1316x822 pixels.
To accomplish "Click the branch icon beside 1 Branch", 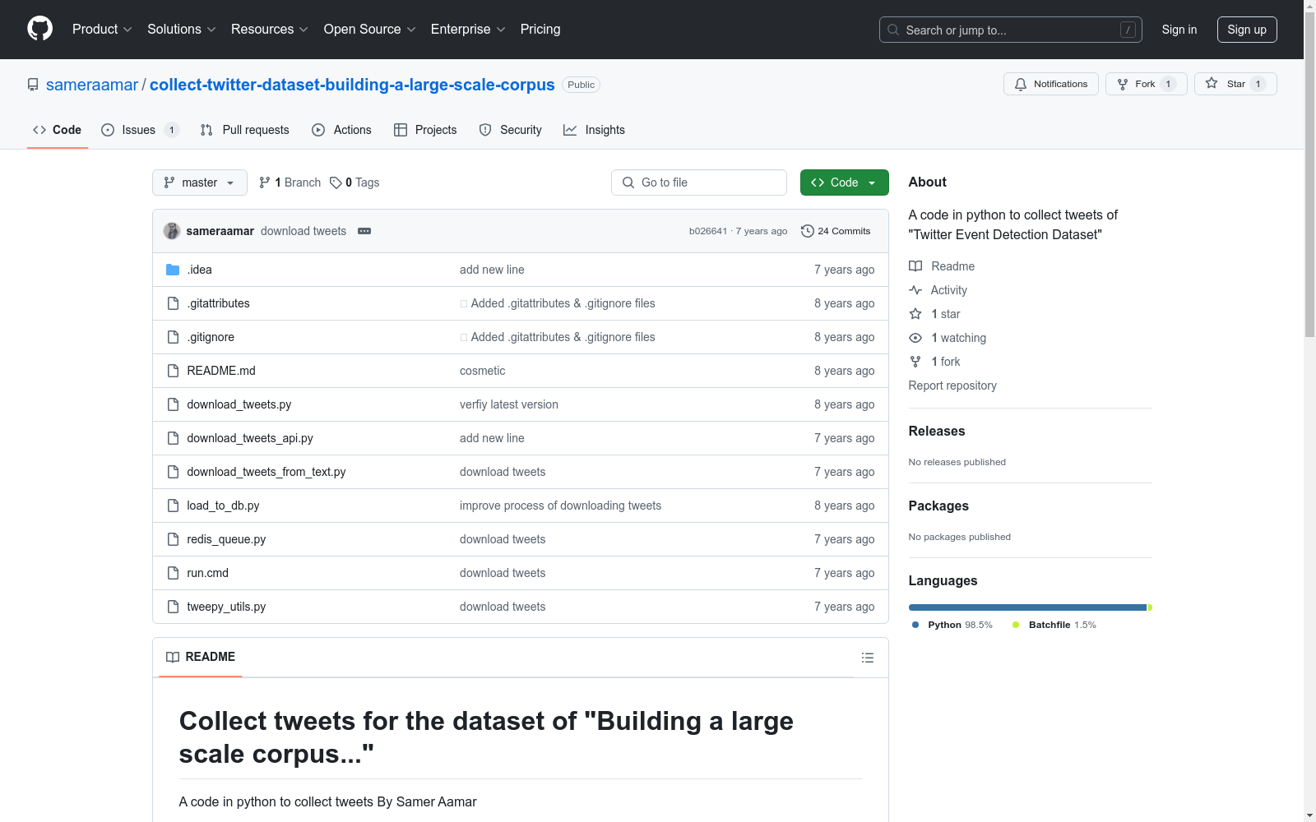I will tap(265, 182).
